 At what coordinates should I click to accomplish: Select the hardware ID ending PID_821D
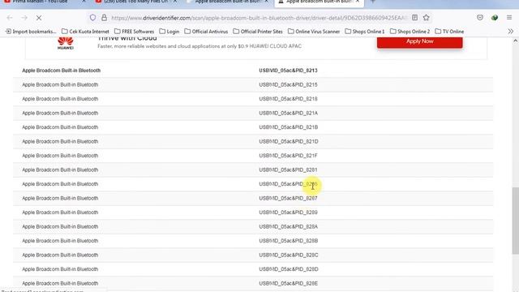pyautogui.click(x=289, y=141)
